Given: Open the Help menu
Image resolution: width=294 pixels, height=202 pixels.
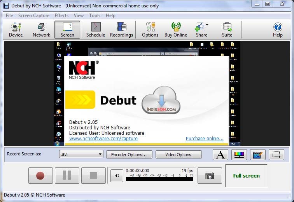Looking at the screenshot, I should pos(110,16).
